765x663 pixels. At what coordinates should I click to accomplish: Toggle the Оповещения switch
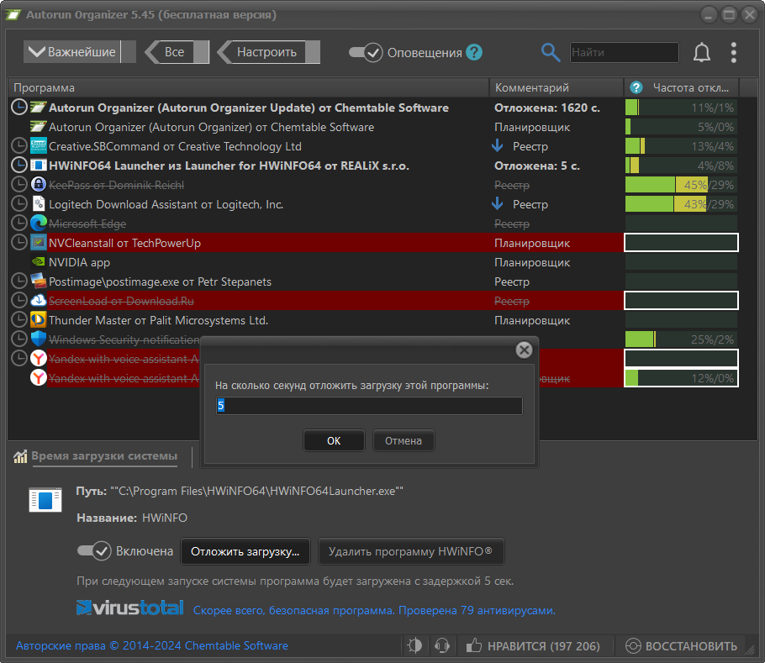pos(366,52)
